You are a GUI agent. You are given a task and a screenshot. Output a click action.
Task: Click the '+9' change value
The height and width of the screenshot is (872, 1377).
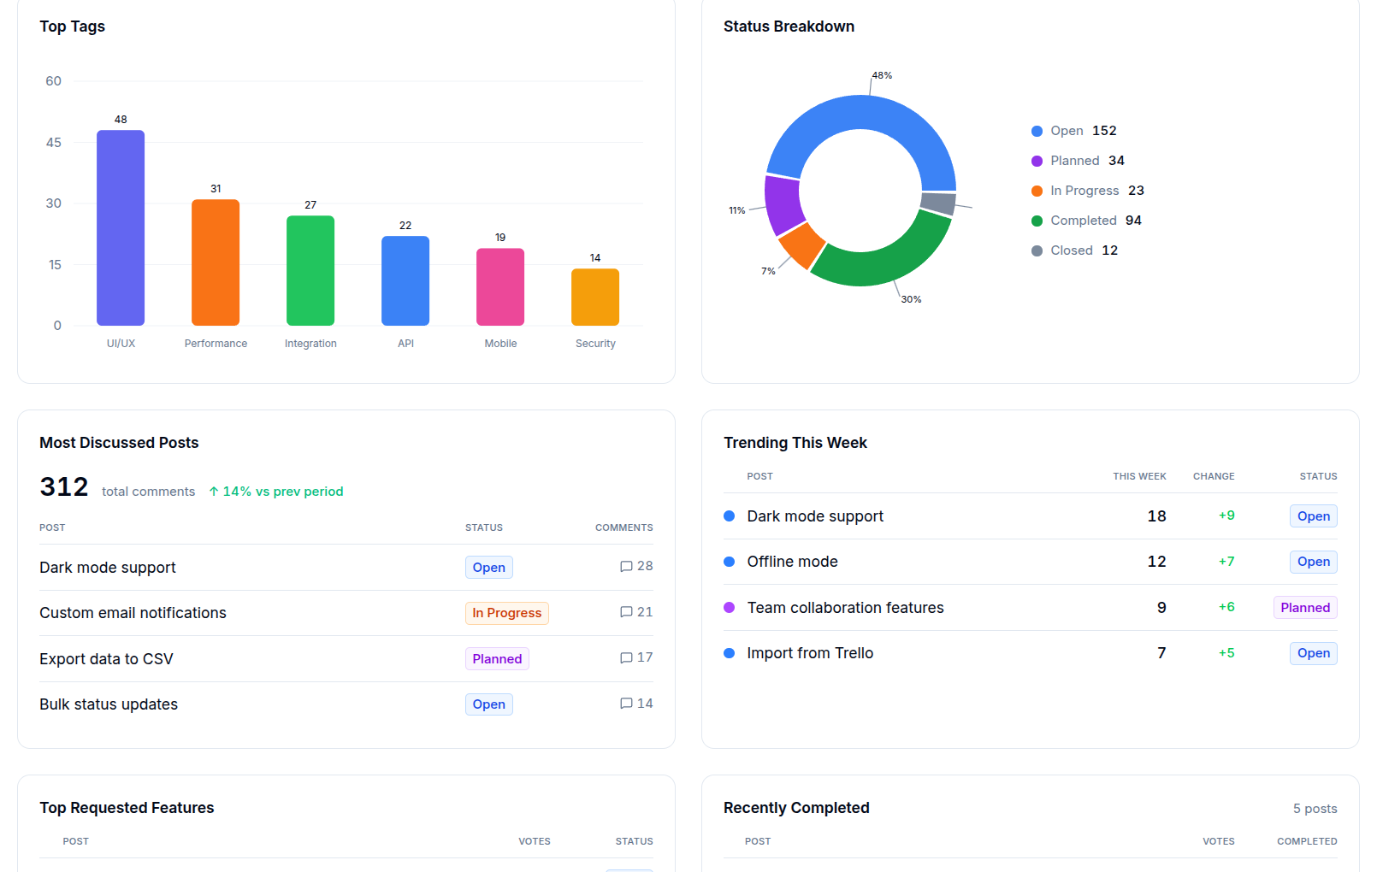[x=1226, y=516]
